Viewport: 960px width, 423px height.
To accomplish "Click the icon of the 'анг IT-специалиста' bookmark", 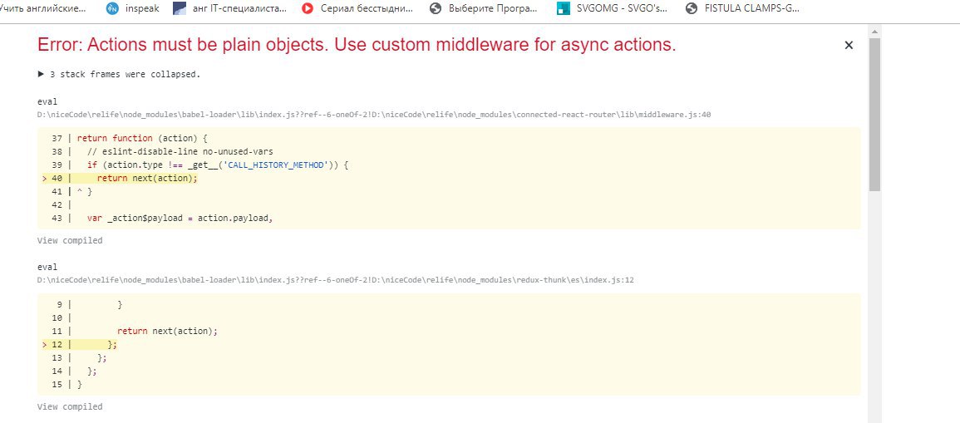I will 180,9.
